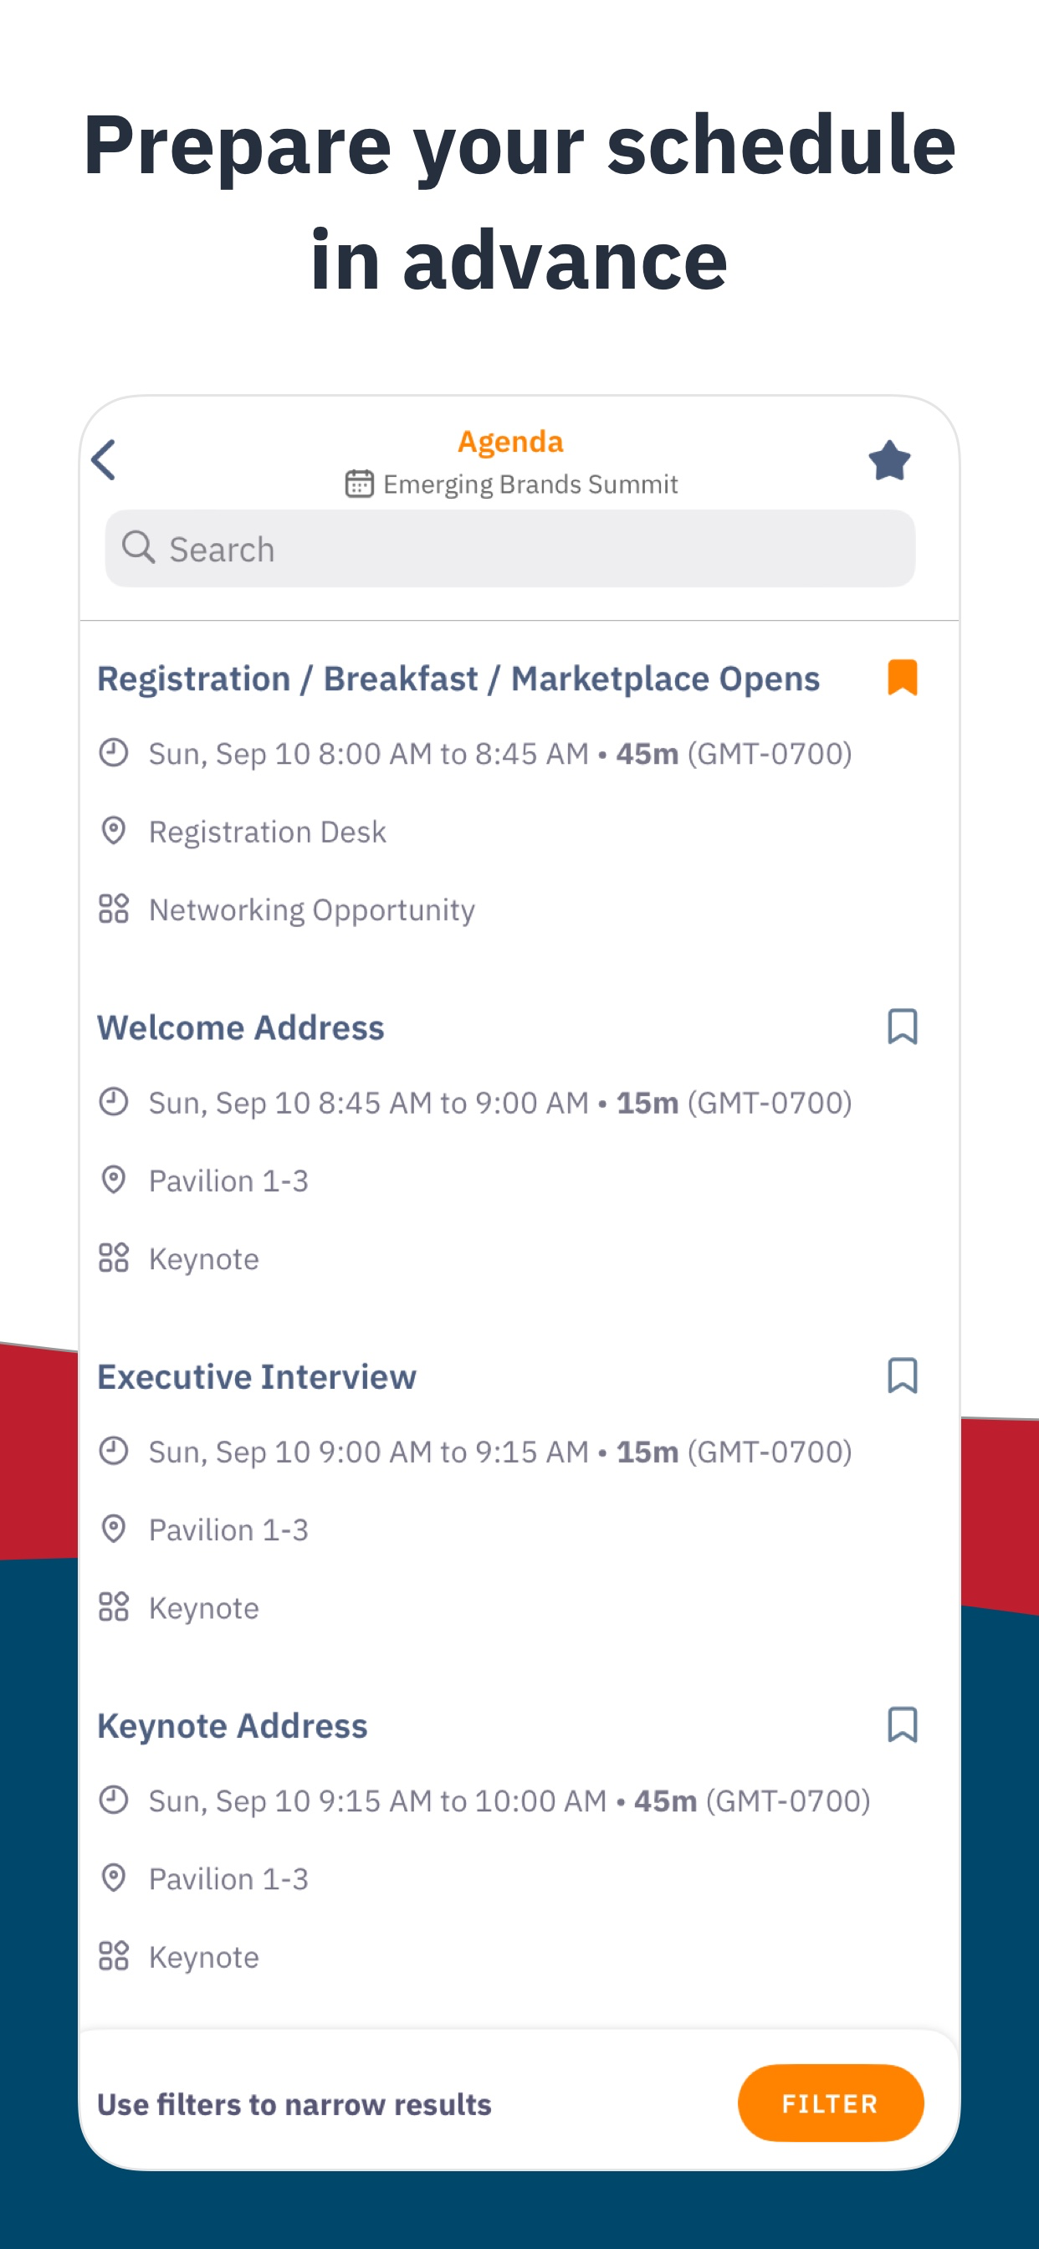Click the magnifier icon in search bar
The width and height of the screenshot is (1039, 2249).
tap(138, 548)
